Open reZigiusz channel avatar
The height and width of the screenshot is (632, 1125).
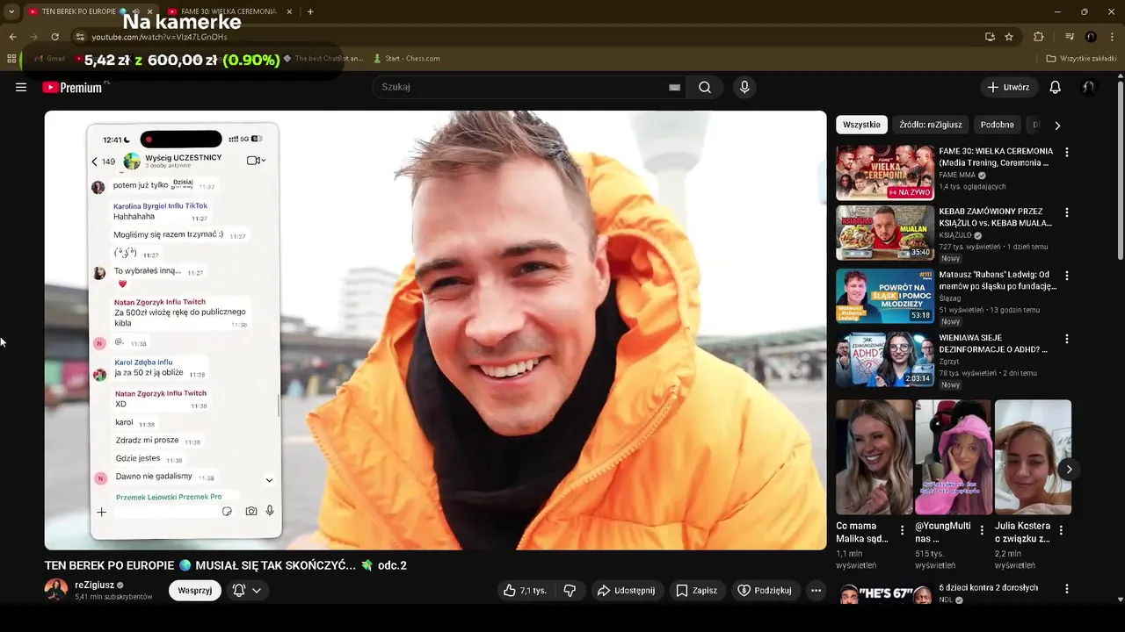pos(56,590)
